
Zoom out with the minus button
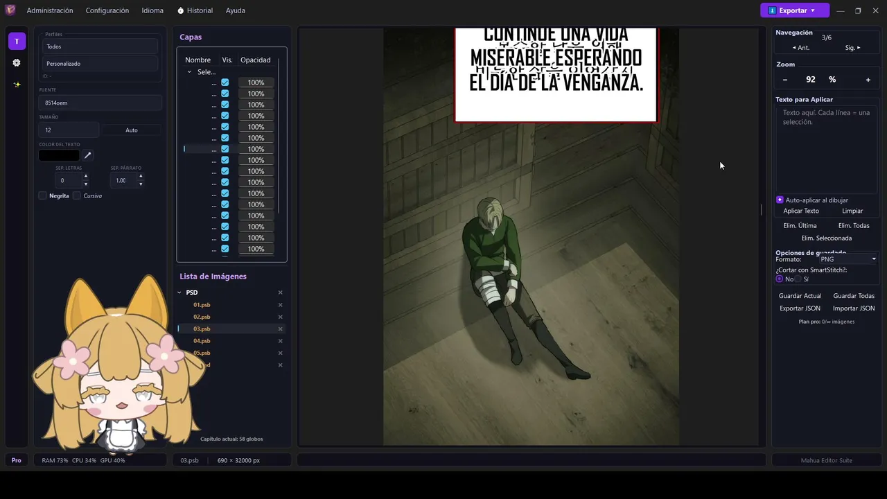click(785, 80)
